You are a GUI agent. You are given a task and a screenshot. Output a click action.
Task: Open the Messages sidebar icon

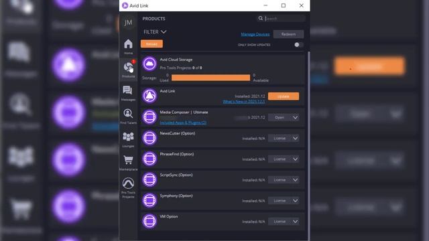(x=128, y=93)
